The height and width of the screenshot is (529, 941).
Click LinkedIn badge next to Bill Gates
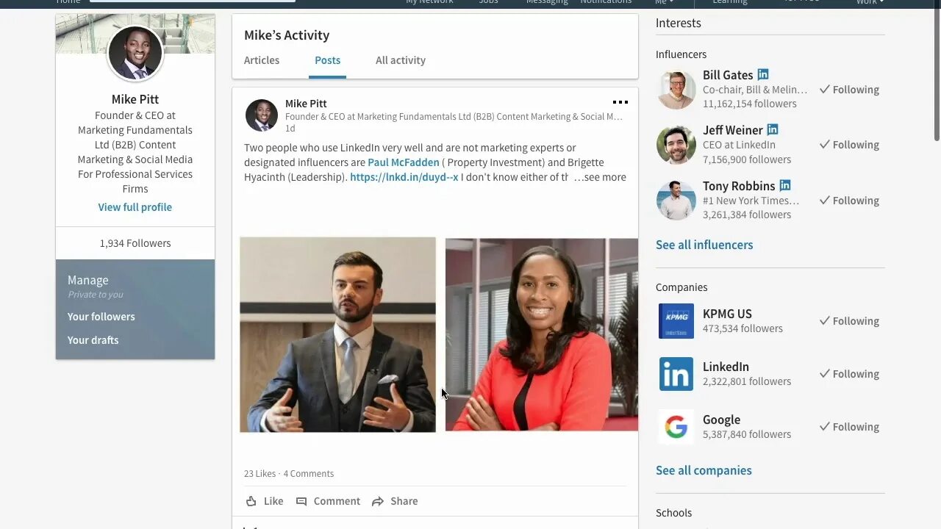click(x=763, y=74)
